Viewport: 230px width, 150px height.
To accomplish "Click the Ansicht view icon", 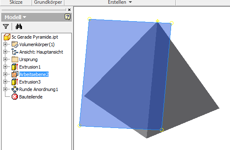I will [15, 52].
